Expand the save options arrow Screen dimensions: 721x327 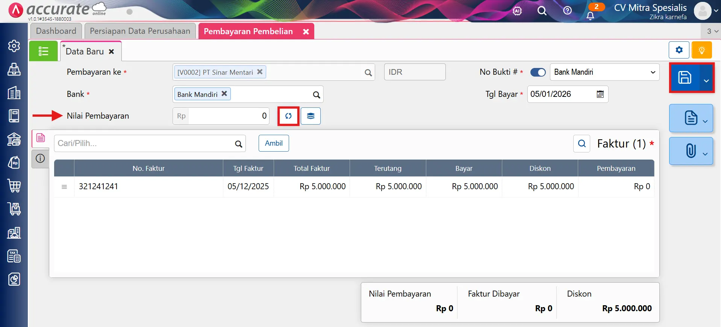706,80
